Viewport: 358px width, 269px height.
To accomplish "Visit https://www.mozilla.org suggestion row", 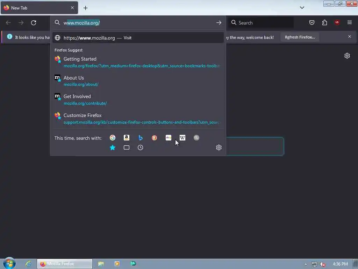I will point(138,38).
